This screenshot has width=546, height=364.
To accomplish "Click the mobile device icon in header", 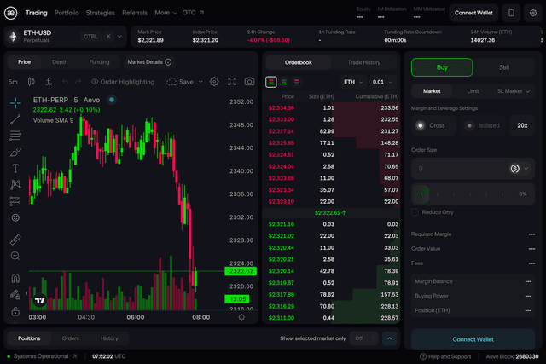I will click(x=511, y=13).
